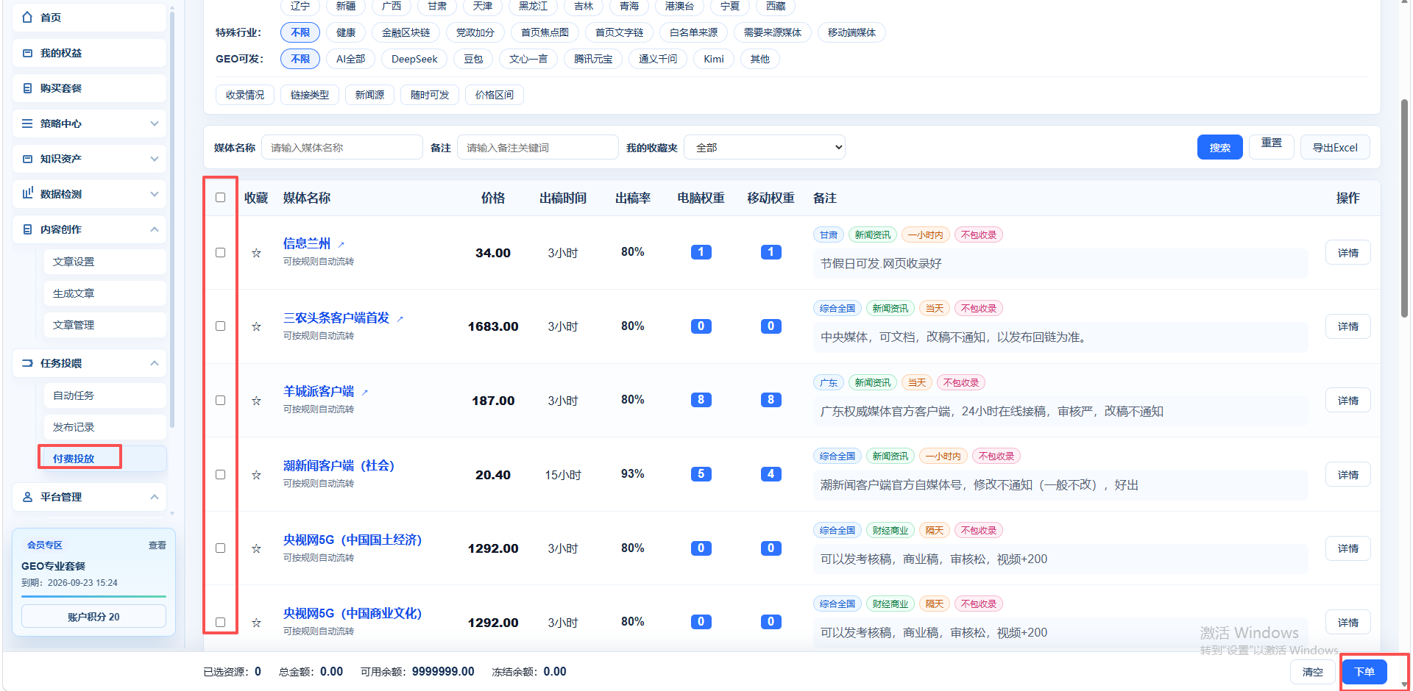Expand the 数据检测 menu chevron

coord(155,194)
